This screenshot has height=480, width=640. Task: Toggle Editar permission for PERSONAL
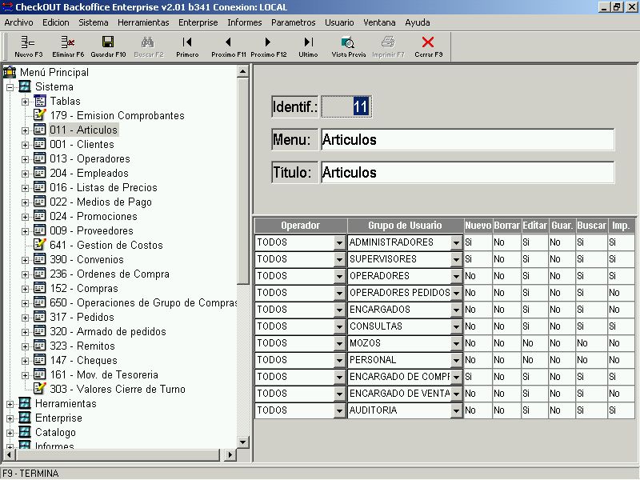(535, 360)
